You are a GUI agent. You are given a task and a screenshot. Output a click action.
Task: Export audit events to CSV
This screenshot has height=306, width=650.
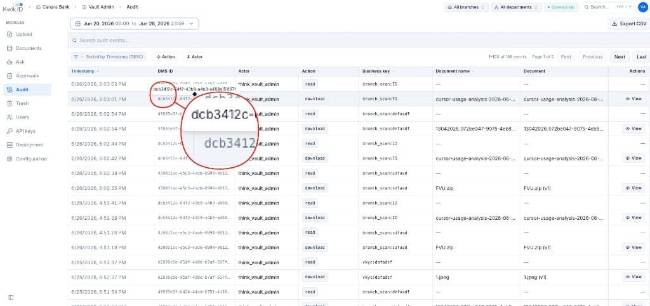coord(629,23)
